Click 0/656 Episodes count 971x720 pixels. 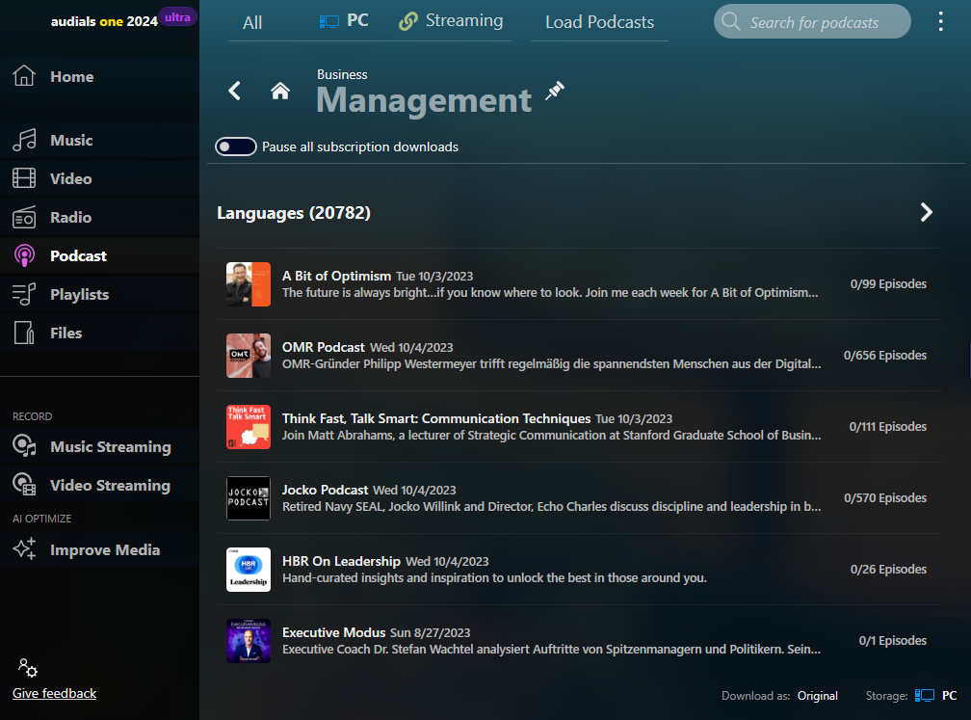click(885, 355)
